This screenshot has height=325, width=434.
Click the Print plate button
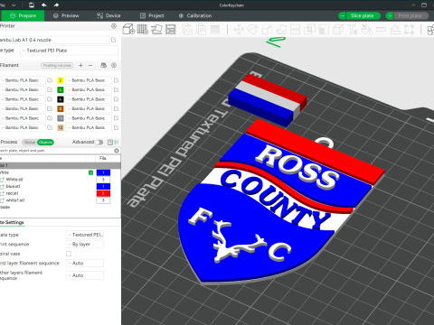[410, 15]
